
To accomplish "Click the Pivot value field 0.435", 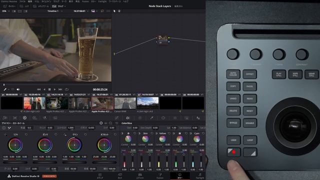I will tap(91, 128).
